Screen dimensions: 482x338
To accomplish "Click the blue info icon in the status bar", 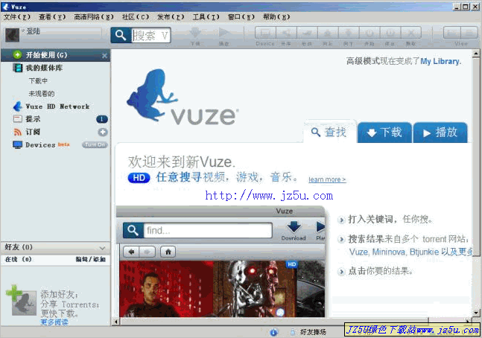I will point(274,332).
